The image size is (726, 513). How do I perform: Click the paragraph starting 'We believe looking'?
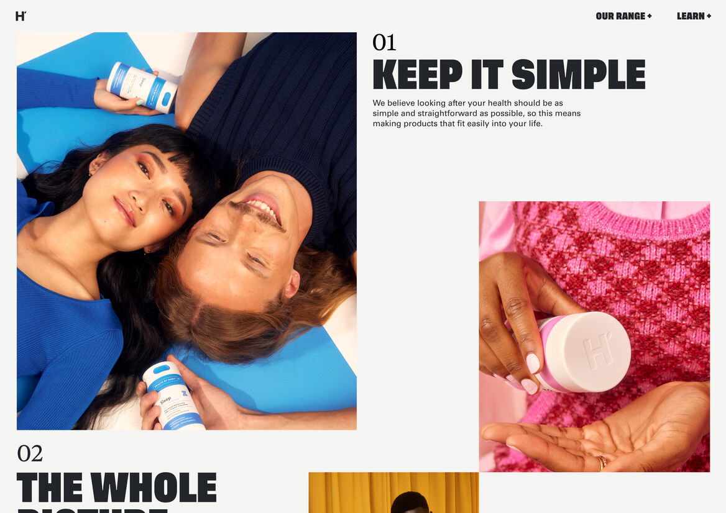click(x=476, y=113)
